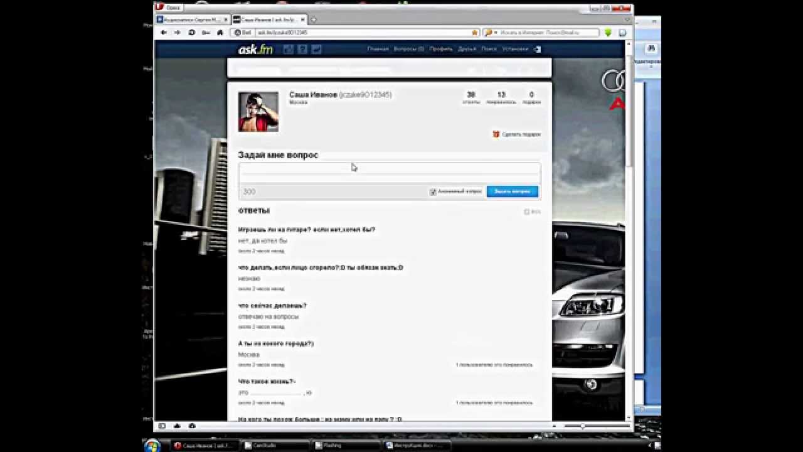Screen dimensions: 803x452
Task: Select the Саша Иванов ask.fm tab
Action: (269, 20)
